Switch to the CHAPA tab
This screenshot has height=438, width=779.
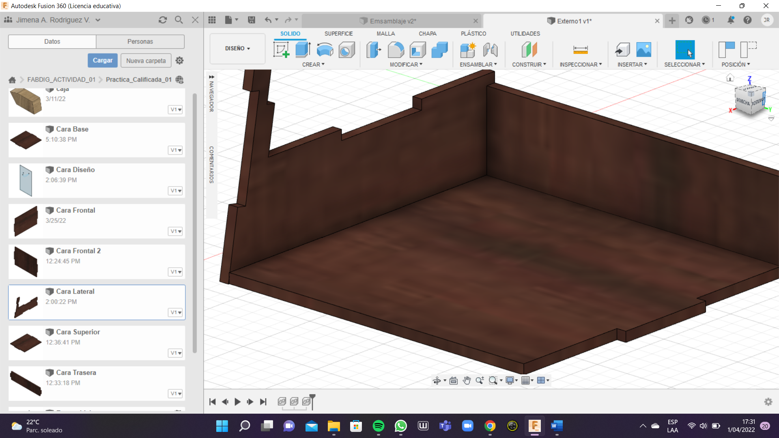pos(428,34)
